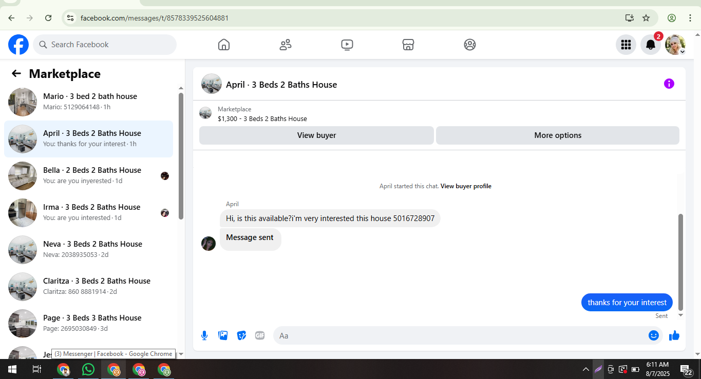Open the Marketplace tab icon
The width and height of the screenshot is (701, 379).
(x=408, y=45)
